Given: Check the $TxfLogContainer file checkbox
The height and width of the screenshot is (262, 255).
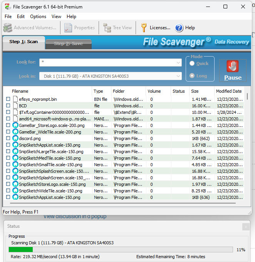Looking at the screenshot, I should pyautogui.click(x=8, y=112).
